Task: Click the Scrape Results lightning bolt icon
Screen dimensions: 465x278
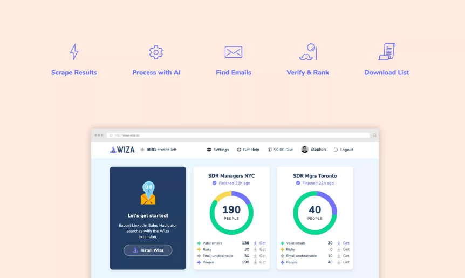Action: [x=74, y=52]
